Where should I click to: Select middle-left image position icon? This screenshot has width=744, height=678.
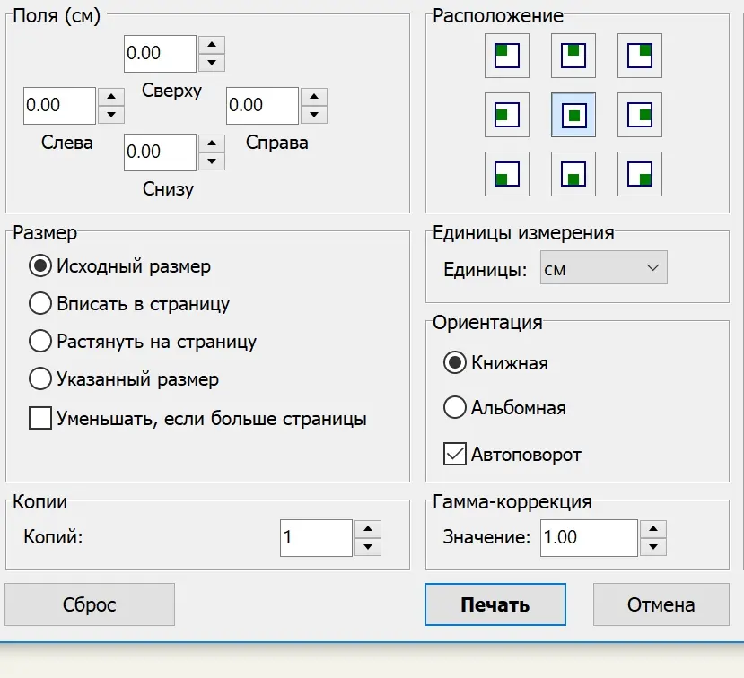(507, 115)
